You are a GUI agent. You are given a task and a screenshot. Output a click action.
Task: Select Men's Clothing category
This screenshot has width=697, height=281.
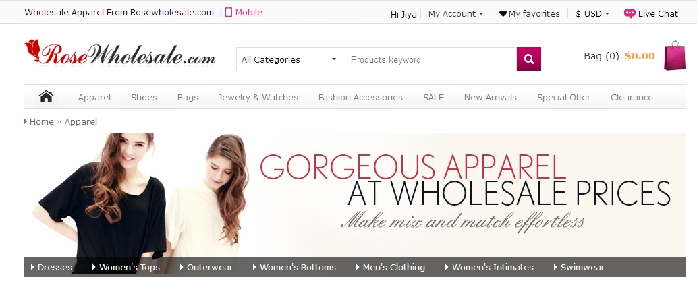pos(394,268)
